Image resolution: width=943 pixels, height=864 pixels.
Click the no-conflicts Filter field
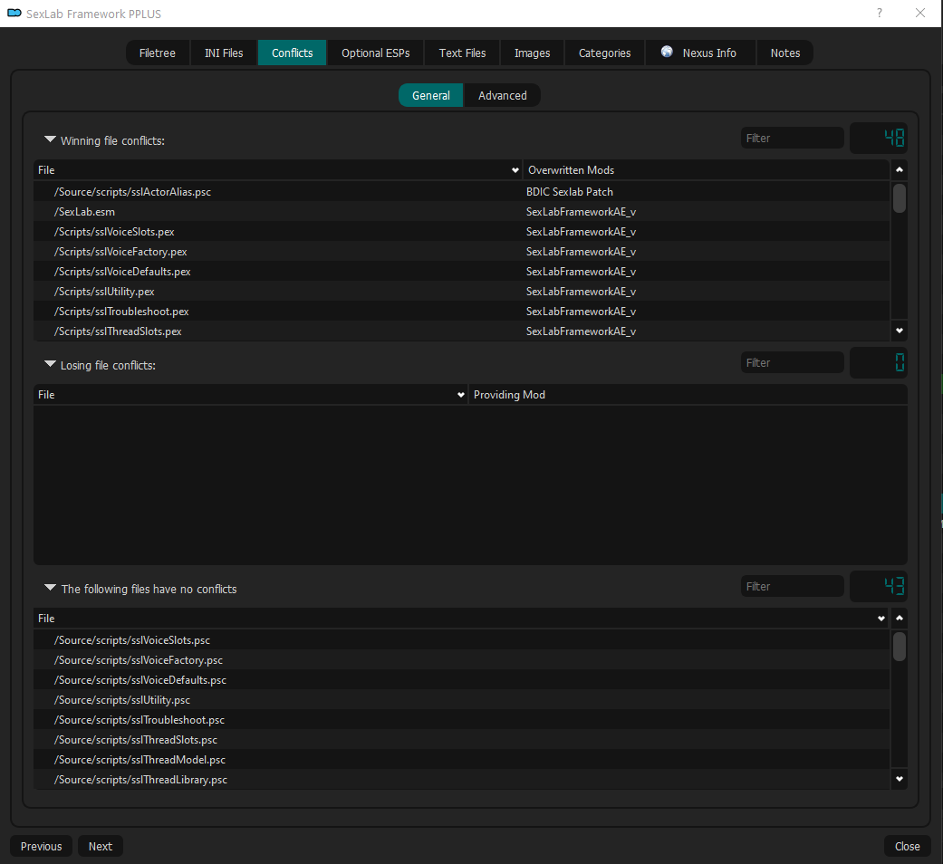pyautogui.click(x=792, y=587)
